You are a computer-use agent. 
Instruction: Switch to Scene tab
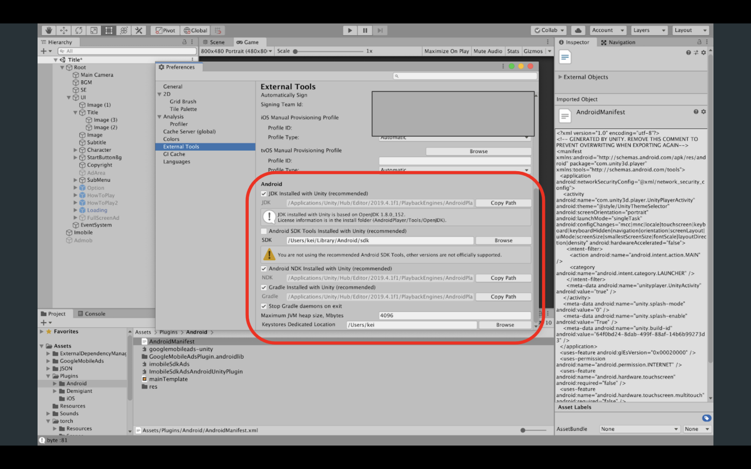[214, 42]
